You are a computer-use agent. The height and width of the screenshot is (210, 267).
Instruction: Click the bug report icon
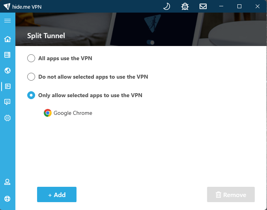pos(185,7)
